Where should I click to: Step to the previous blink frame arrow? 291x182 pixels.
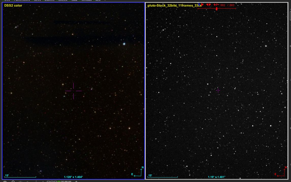(x=207, y=5)
